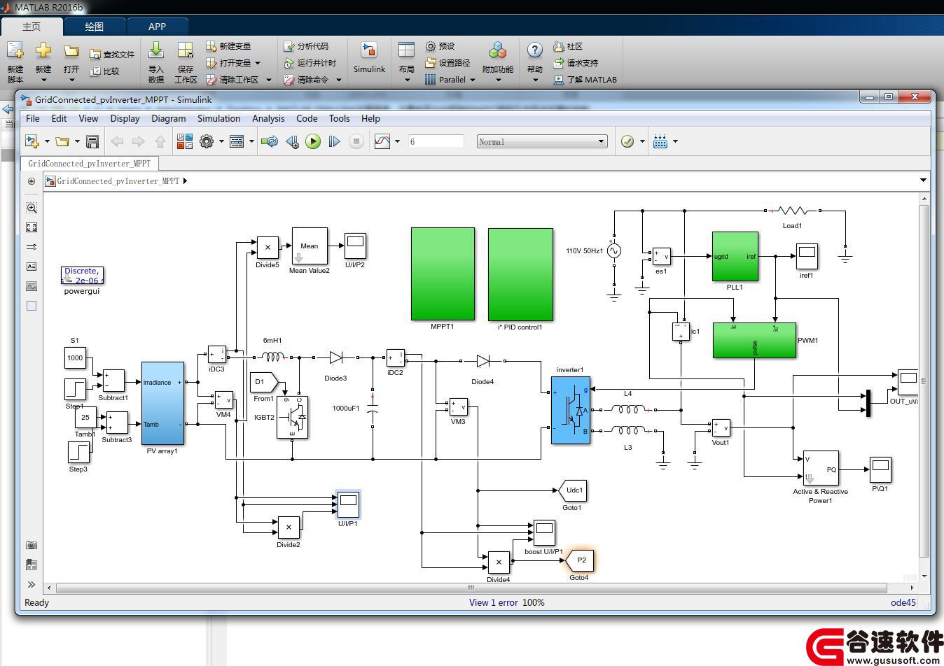The height and width of the screenshot is (666, 944).
Task: Expand the New Model dropdown arrow
Action: [47, 141]
